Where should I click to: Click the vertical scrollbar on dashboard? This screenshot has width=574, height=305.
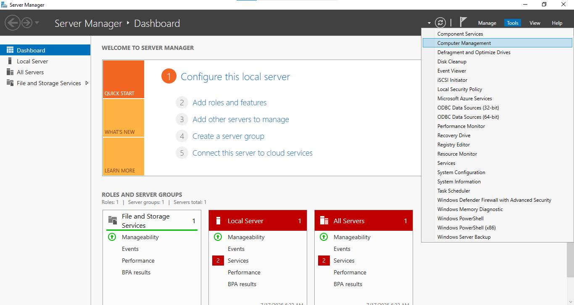(x=570, y=260)
